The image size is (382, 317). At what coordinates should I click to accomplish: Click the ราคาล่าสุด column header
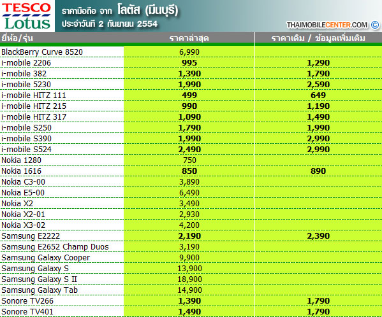coord(189,38)
